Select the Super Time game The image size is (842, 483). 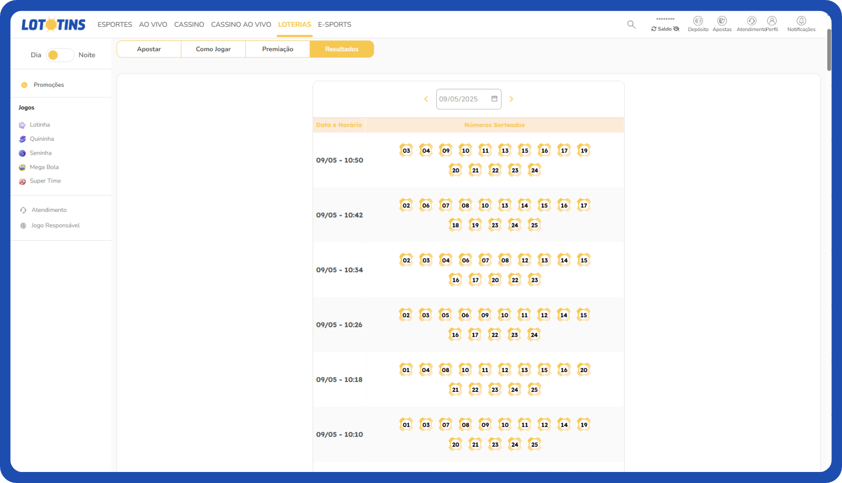point(45,181)
